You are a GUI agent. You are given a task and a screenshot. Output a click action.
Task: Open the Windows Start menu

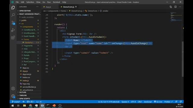[13, 106]
